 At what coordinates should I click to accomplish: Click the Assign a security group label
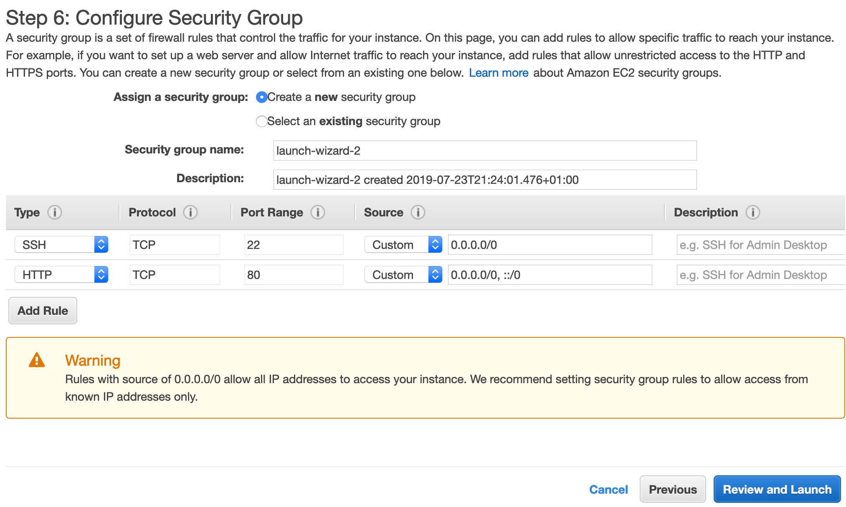tap(181, 97)
